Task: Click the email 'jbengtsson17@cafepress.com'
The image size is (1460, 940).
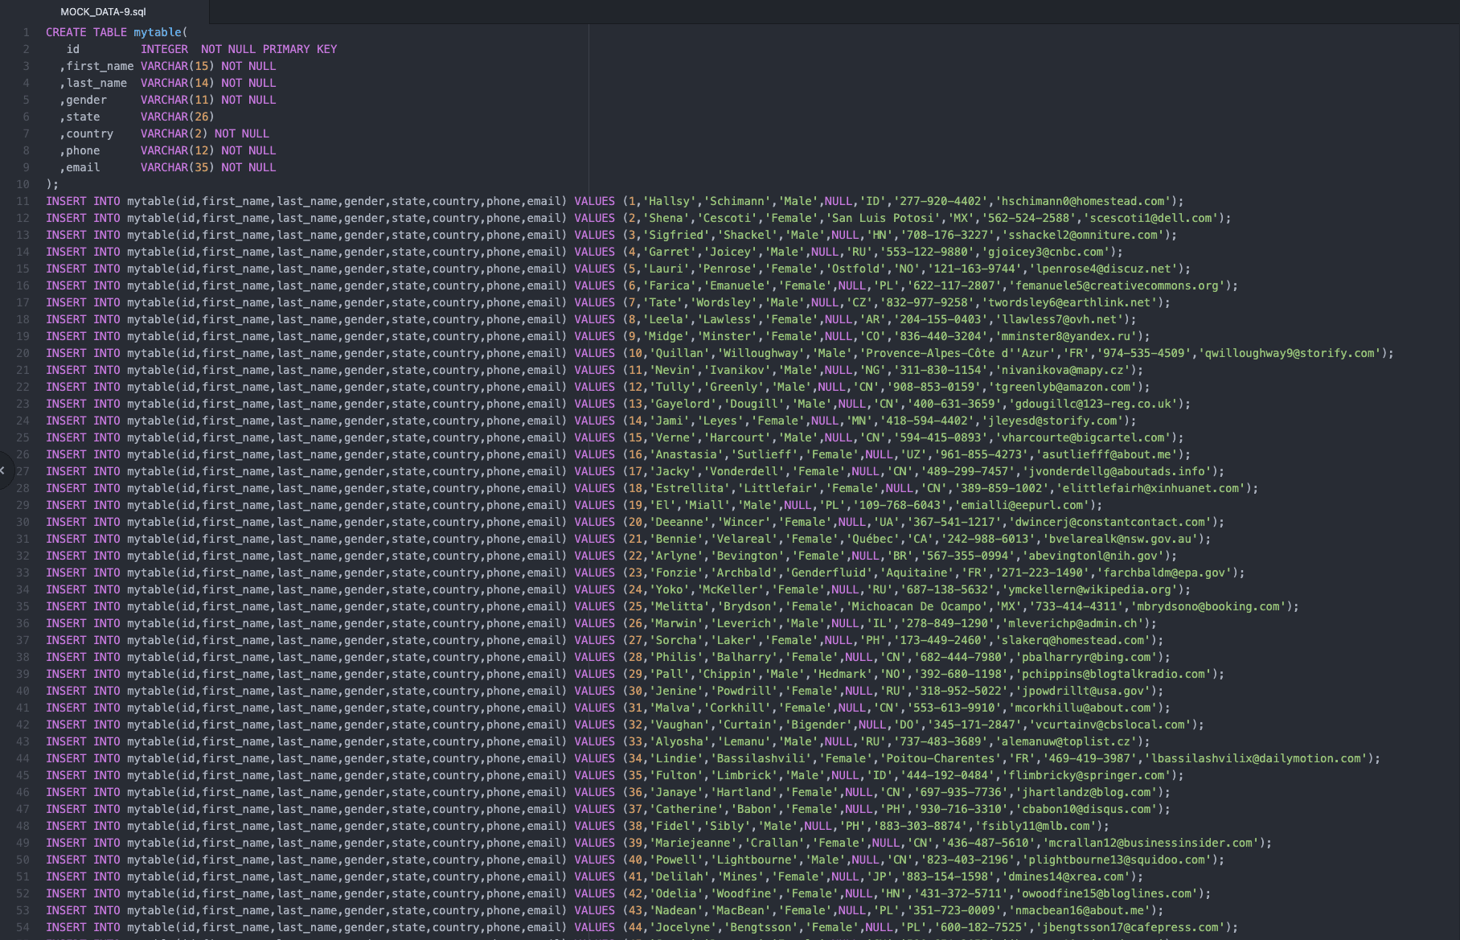Action: pos(1131,927)
